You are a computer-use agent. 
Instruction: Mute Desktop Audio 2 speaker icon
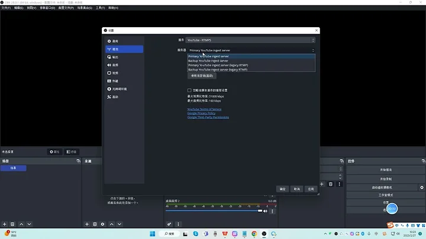(x=266, y=211)
